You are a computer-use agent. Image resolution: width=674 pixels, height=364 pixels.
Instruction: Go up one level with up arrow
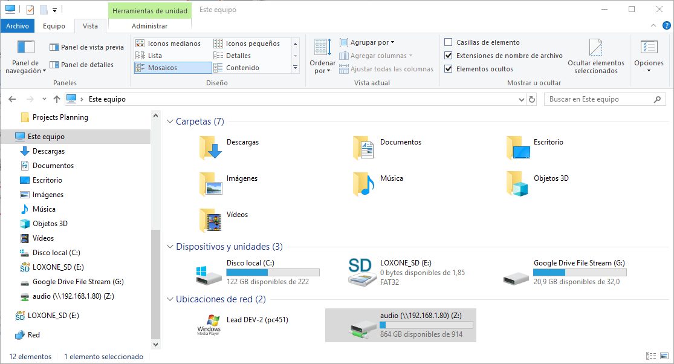point(56,99)
